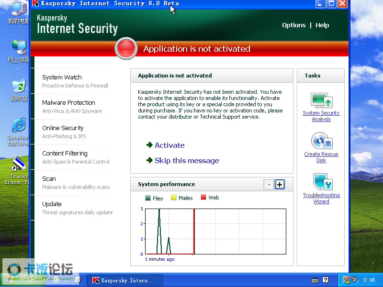Click the red marker line in performance graph
Screen dimensions: 383x287
point(194,232)
